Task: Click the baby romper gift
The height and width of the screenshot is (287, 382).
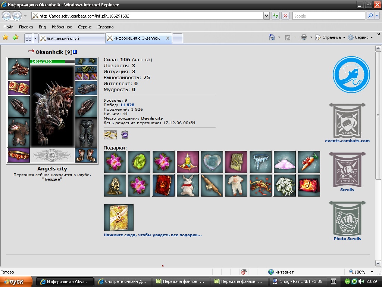Action: pyautogui.click(x=236, y=185)
